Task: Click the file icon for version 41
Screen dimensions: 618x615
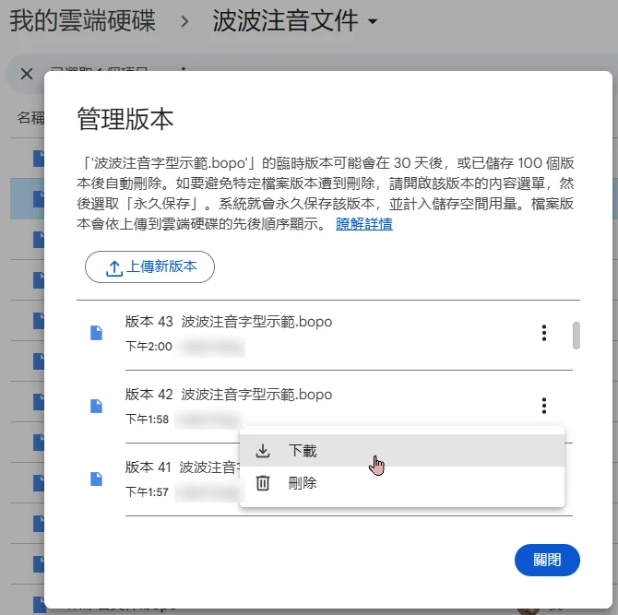Action: (96, 479)
